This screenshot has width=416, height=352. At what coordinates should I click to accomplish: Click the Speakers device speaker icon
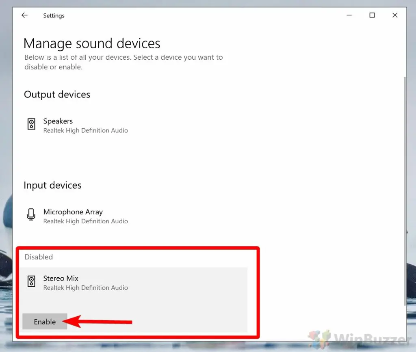point(31,124)
